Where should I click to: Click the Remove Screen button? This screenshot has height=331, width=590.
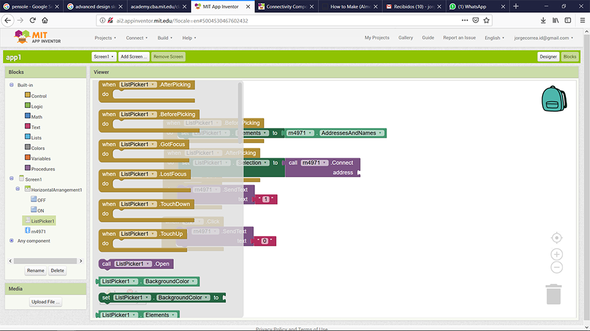pyautogui.click(x=168, y=56)
